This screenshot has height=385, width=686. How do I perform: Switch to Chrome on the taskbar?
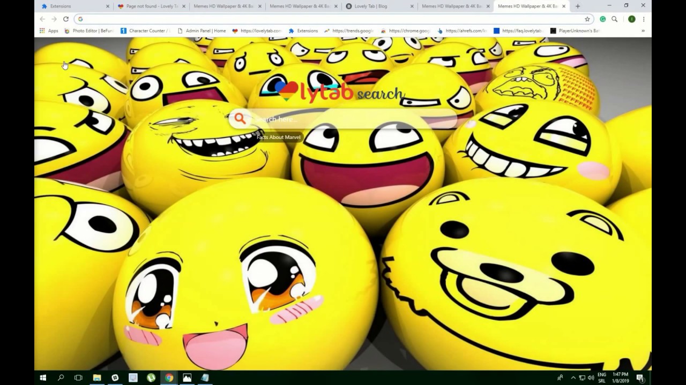click(169, 378)
